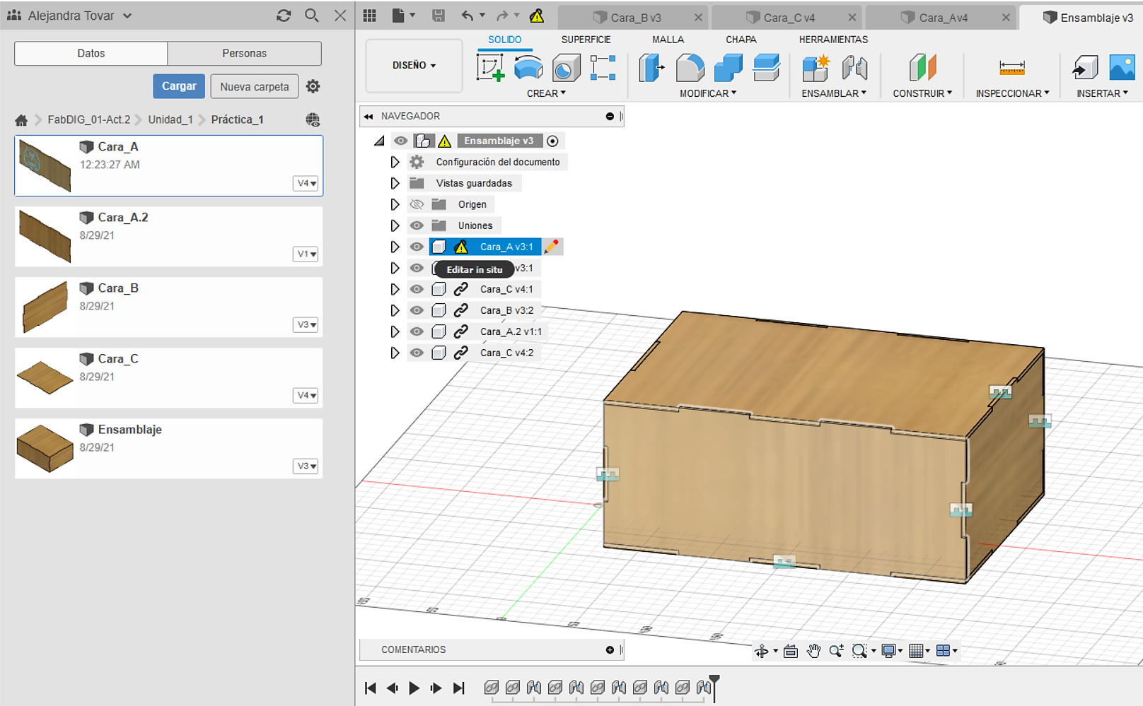Image resolution: width=1143 pixels, height=706 pixels.
Task: Go to home folder icon
Action: 21,120
